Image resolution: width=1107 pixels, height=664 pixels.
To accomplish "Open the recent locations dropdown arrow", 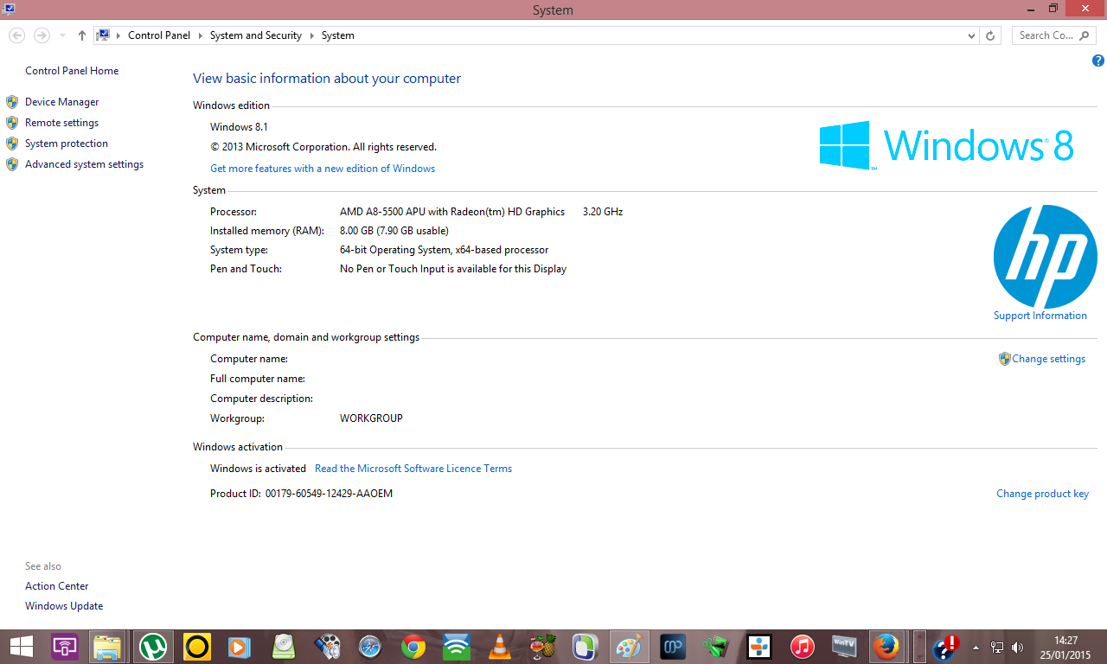I will pos(62,35).
